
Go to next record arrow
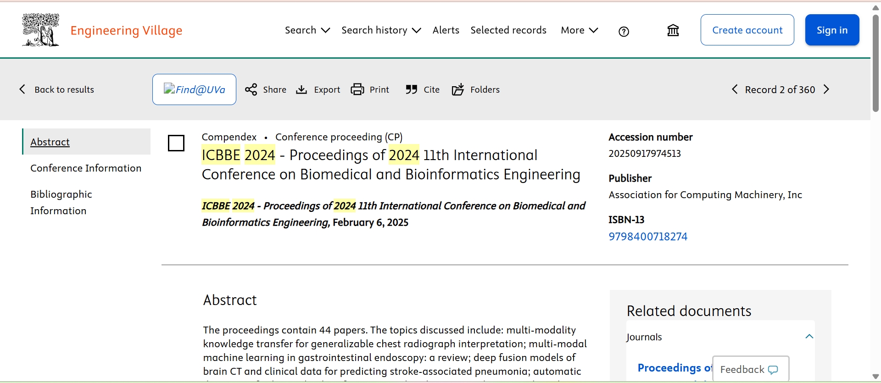[x=826, y=89]
